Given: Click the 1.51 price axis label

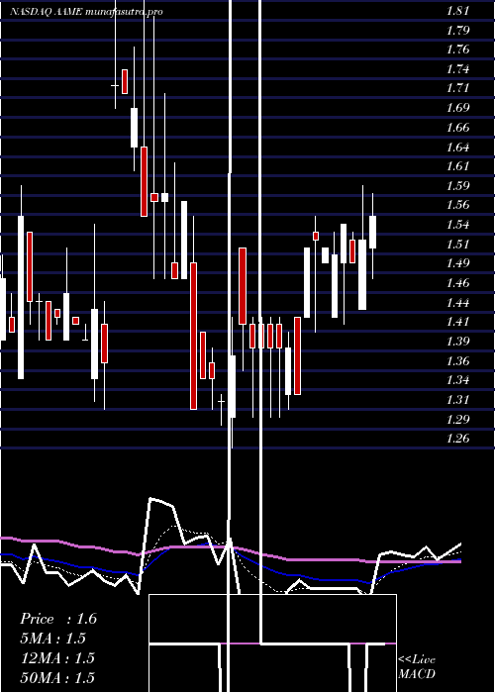Looking at the screenshot, I should point(457,244).
